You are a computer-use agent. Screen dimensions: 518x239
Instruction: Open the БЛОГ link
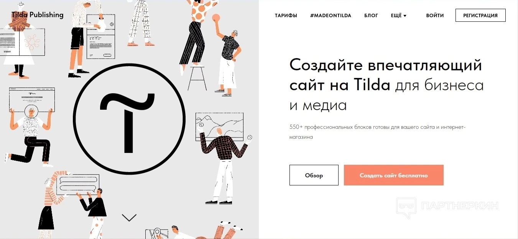(x=371, y=16)
